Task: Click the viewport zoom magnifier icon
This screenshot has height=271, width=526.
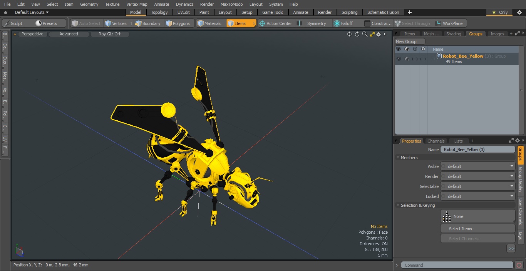Action: pyautogui.click(x=365, y=34)
